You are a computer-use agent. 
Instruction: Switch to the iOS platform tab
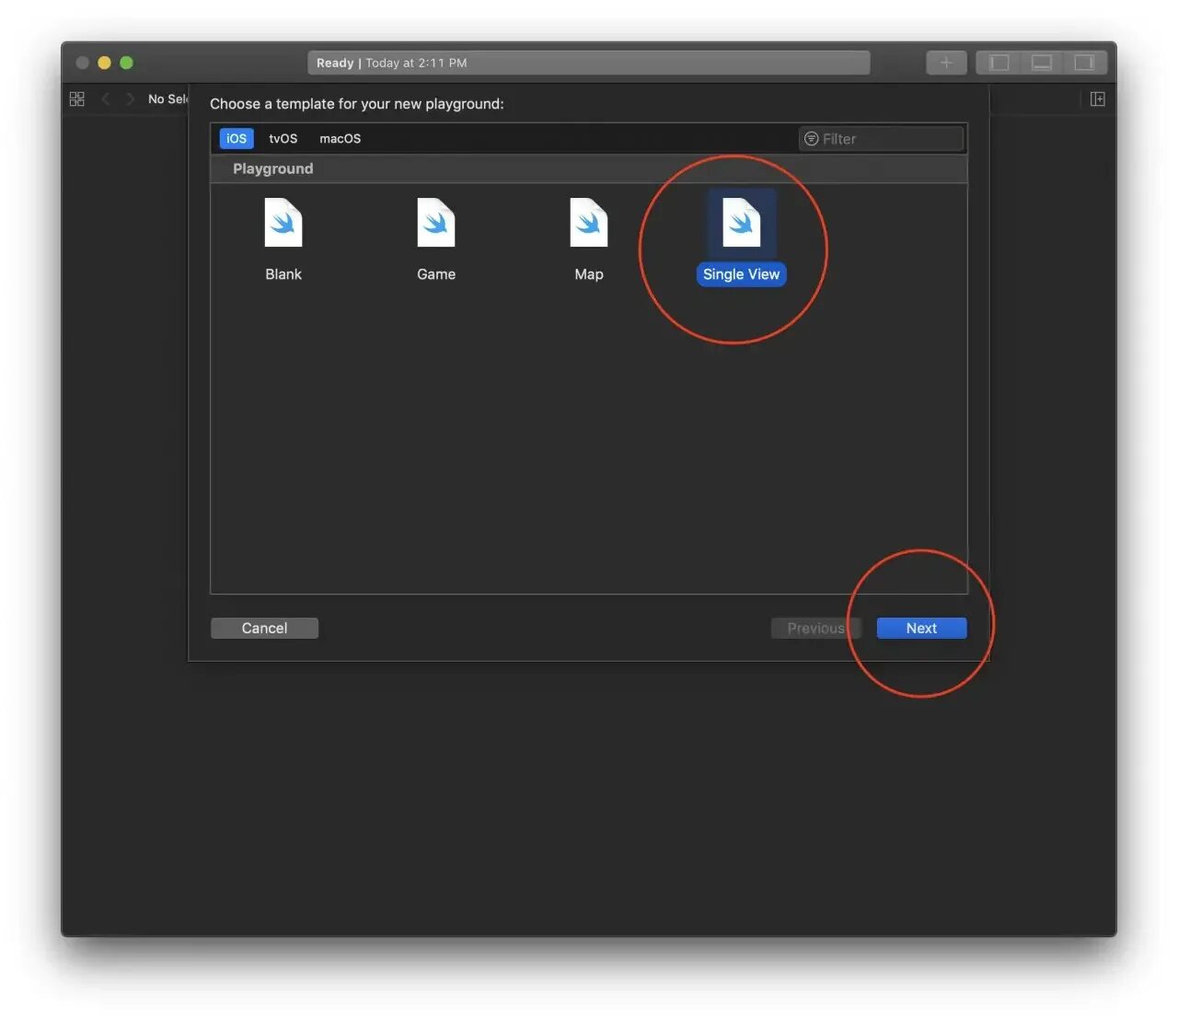[237, 138]
